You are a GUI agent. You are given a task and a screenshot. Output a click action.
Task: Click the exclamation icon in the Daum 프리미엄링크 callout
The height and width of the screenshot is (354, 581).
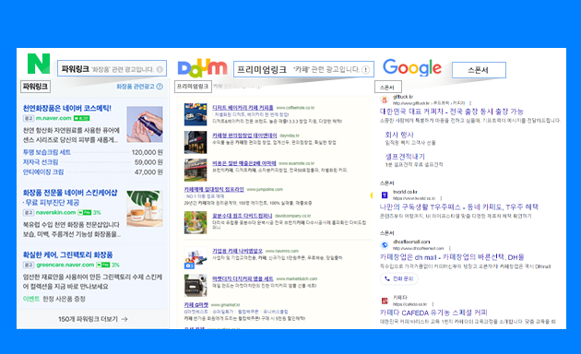pos(365,70)
